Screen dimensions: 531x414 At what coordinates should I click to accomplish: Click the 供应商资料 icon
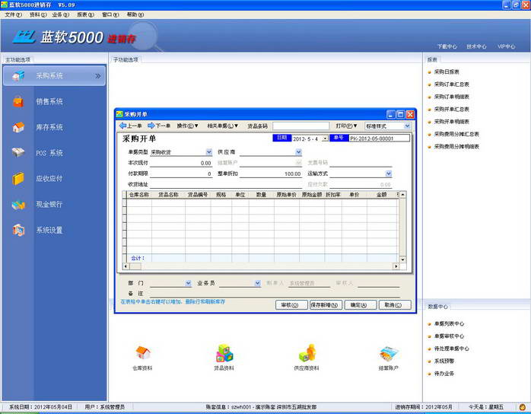(x=307, y=352)
